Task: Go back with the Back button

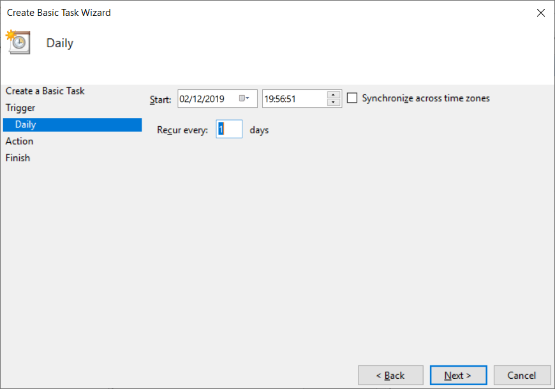Action: (390, 375)
